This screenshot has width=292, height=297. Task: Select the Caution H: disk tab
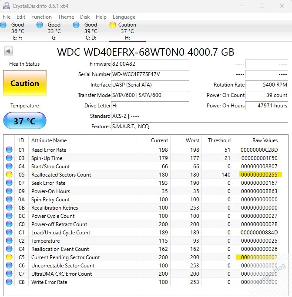127,31
